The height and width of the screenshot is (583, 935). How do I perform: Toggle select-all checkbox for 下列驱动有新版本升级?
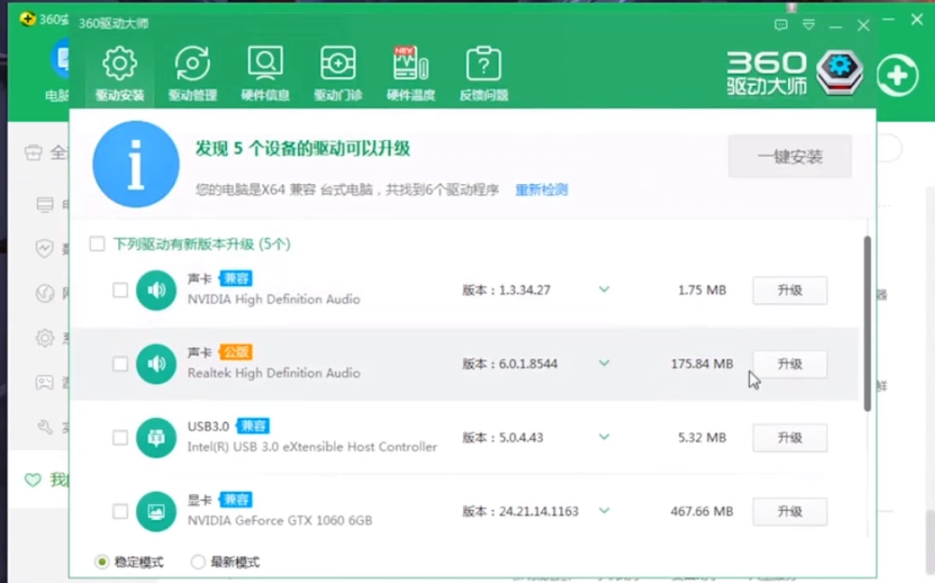[98, 244]
